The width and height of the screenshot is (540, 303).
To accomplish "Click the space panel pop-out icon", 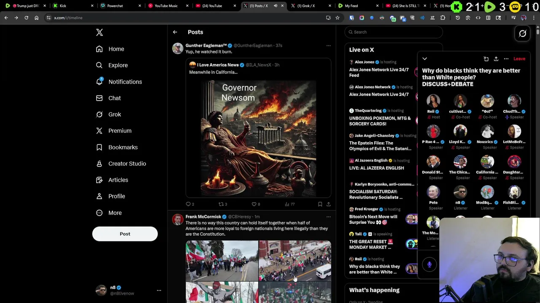I will tap(486, 59).
